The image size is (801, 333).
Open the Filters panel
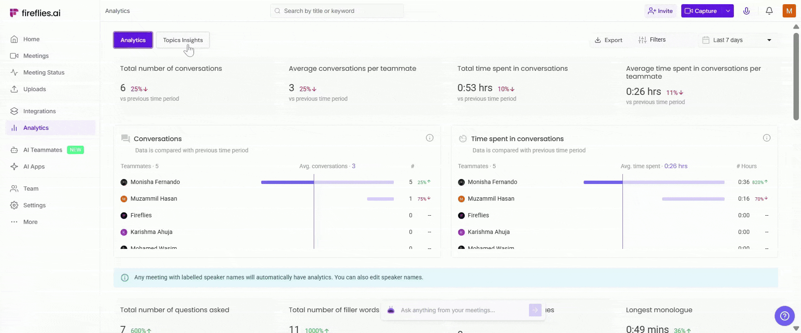coord(652,40)
